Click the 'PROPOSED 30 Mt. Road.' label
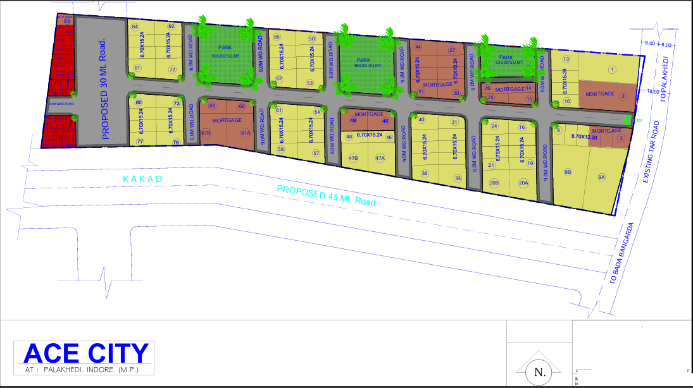 (104, 89)
